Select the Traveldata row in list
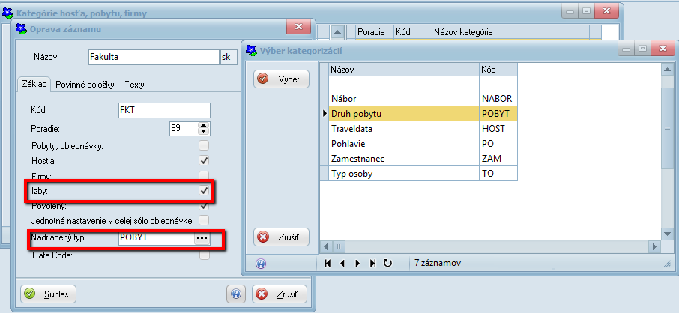Screen dimensions: 679x313 click(x=403, y=129)
